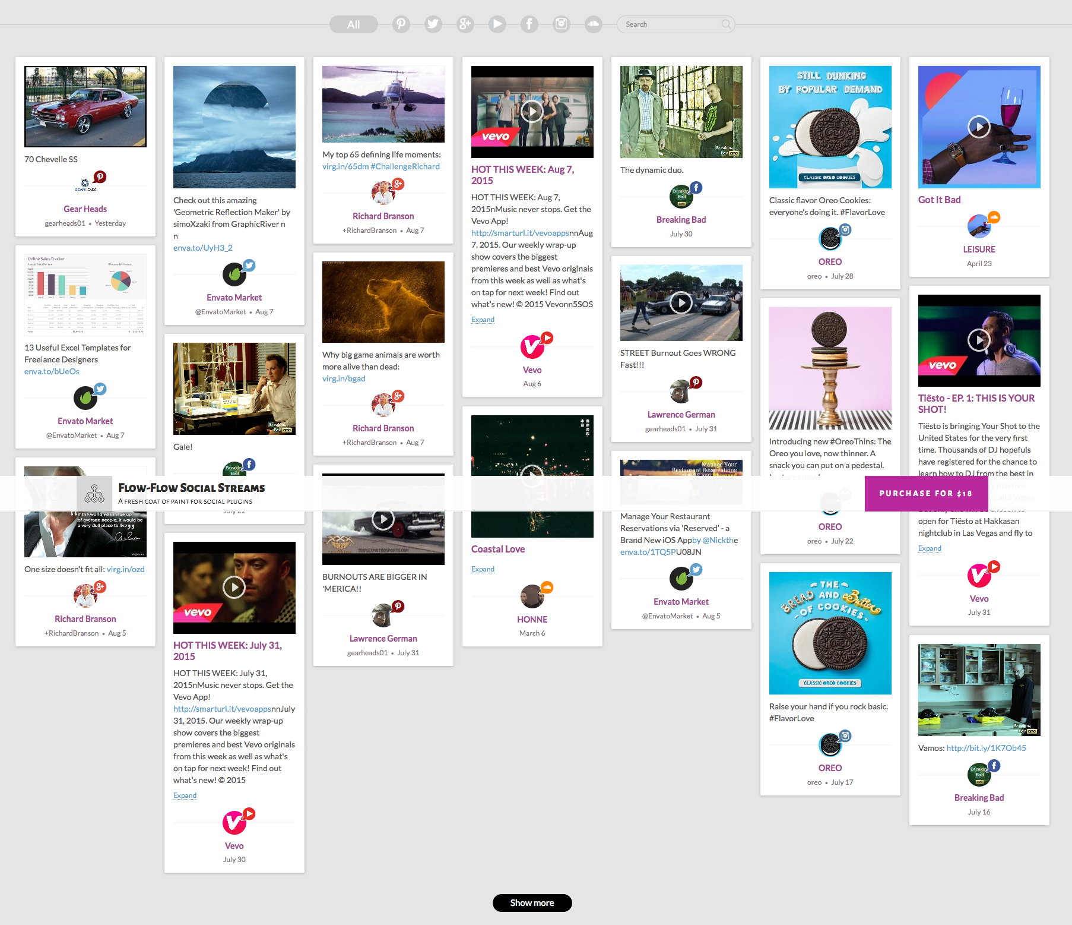
Task: Click the LEISURE SoundCloud avatar
Action: point(979,226)
